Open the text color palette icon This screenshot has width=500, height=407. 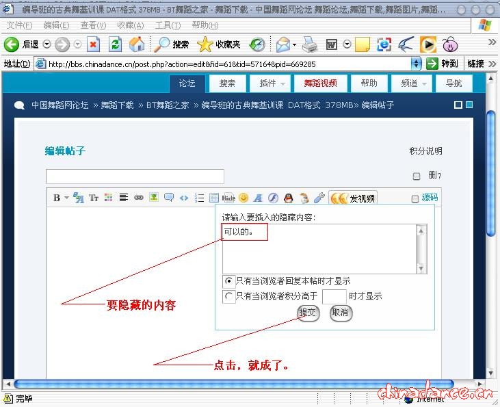coord(109,198)
